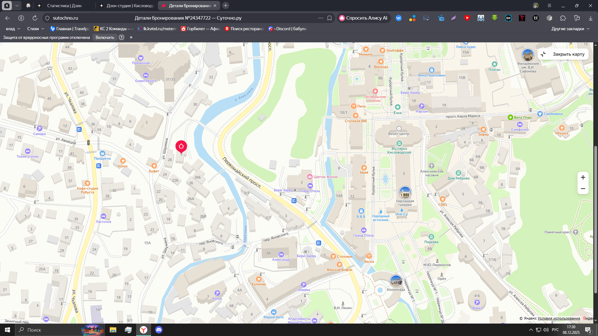Click the taskbar volume icon

pos(546,330)
